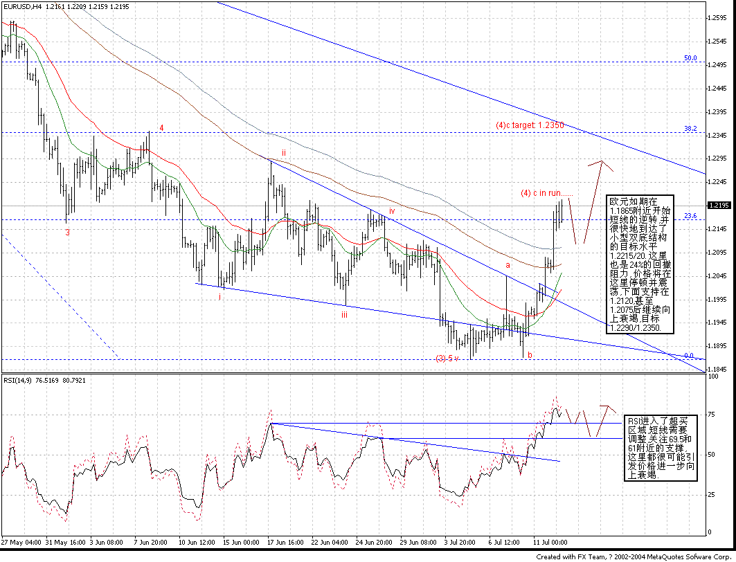Click the '15 Jun 00:00' time label

(x=242, y=543)
